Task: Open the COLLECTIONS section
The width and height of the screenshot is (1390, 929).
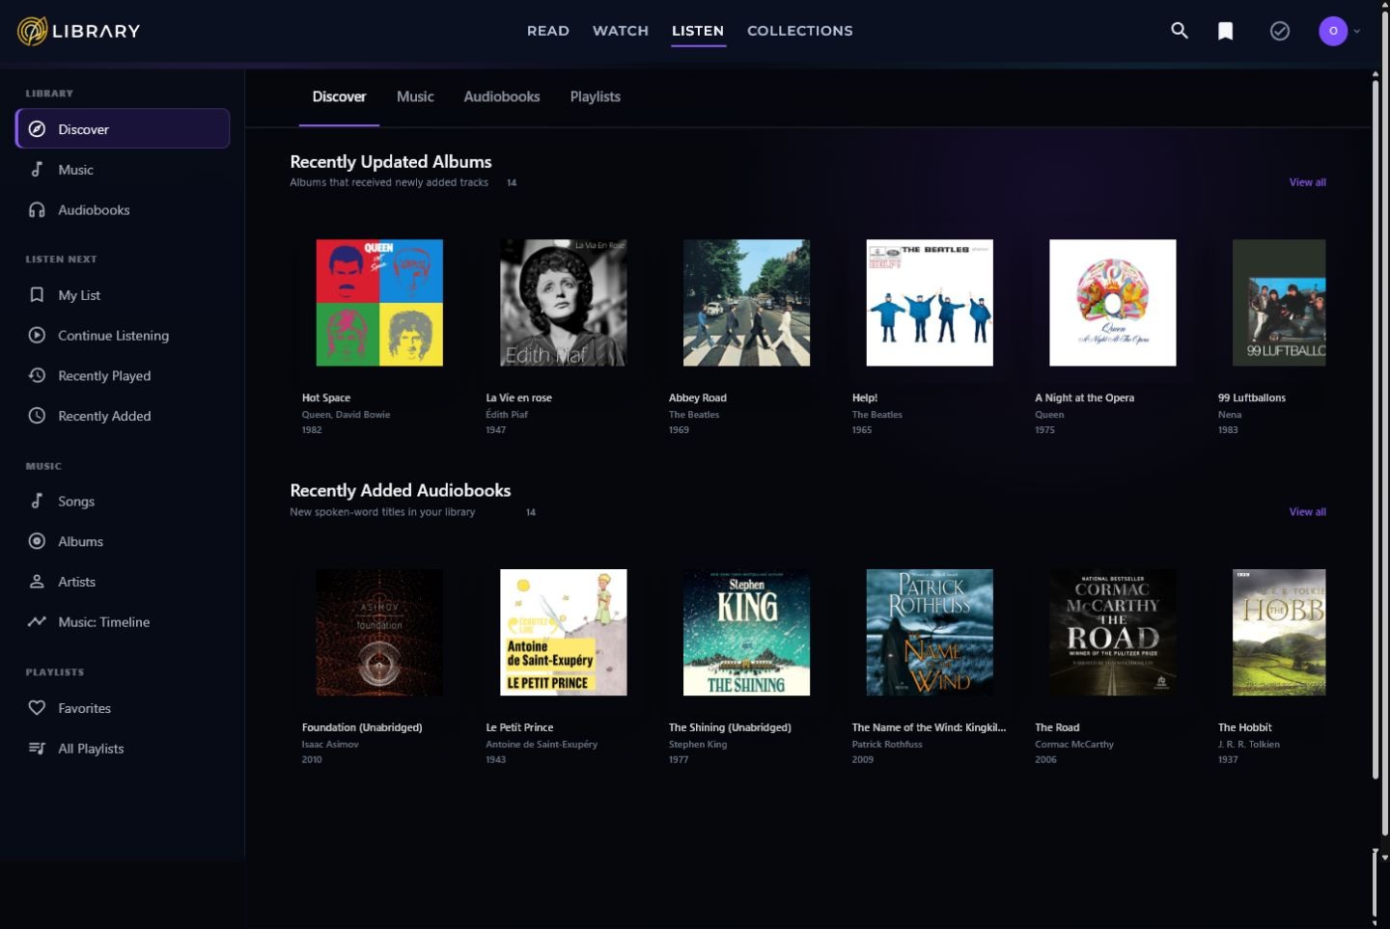Action: (799, 31)
